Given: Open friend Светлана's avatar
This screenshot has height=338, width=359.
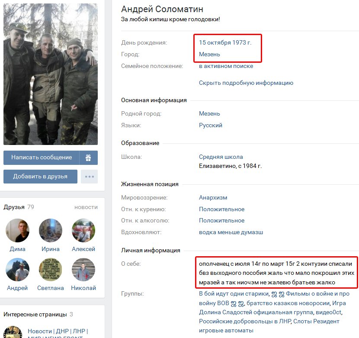Looking at the screenshot, I should coord(50,270).
